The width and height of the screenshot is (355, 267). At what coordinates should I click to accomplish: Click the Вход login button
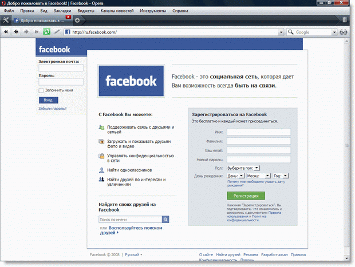tap(49, 100)
